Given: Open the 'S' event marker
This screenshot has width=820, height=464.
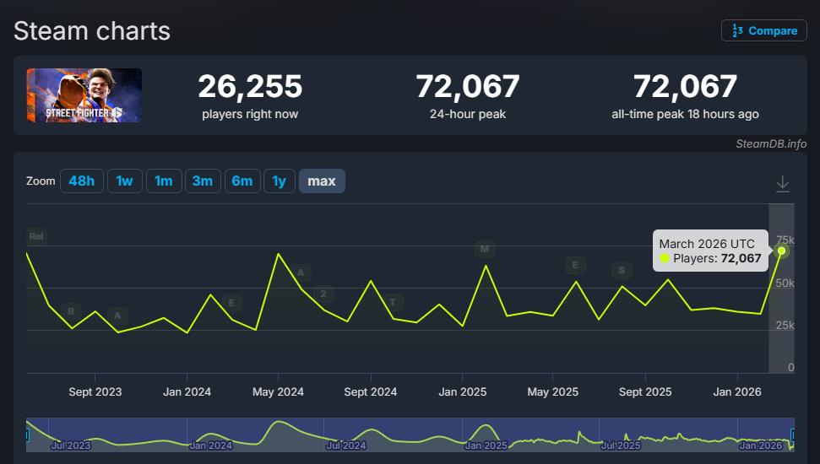Looking at the screenshot, I should point(622,270).
